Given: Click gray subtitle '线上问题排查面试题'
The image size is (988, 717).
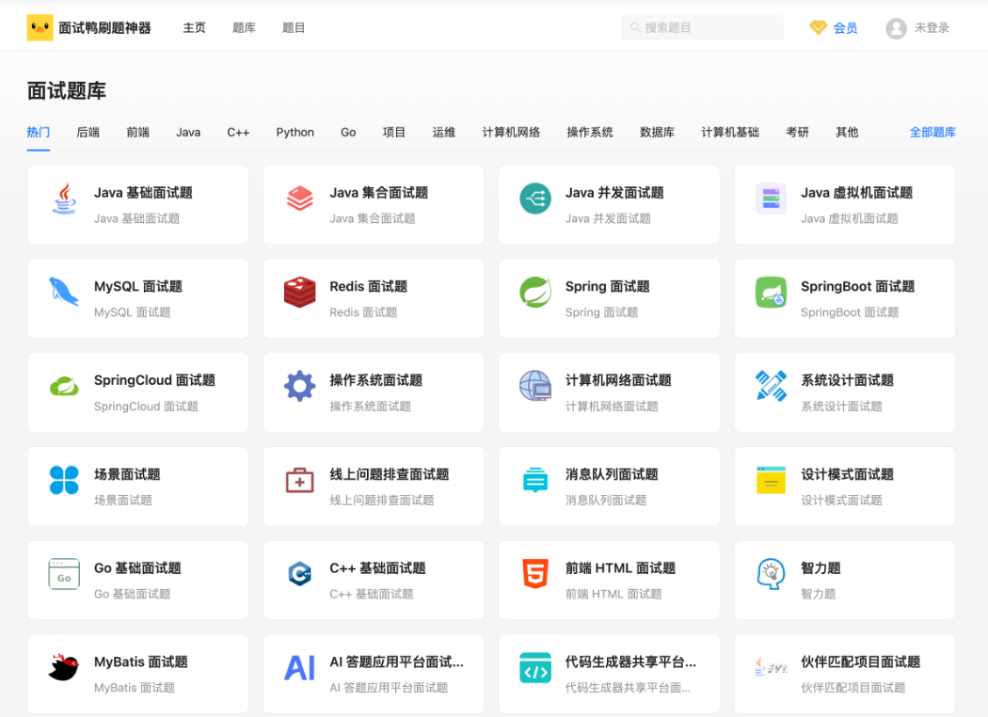Looking at the screenshot, I should [382, 501].
